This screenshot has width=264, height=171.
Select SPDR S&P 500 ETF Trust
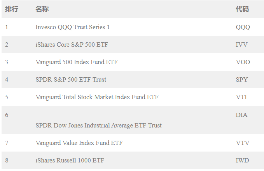(71, 80)
